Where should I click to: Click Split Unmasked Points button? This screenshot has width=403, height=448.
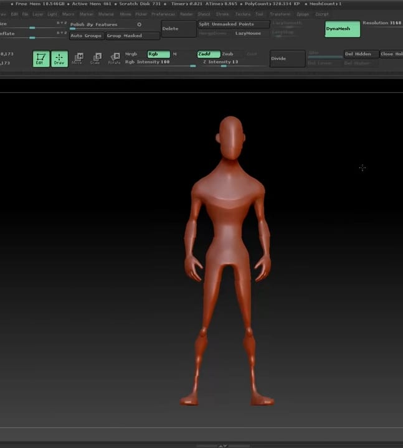[x=234, y=24]
